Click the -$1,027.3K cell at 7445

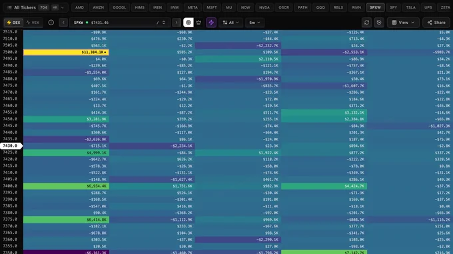tap(410, 126)
